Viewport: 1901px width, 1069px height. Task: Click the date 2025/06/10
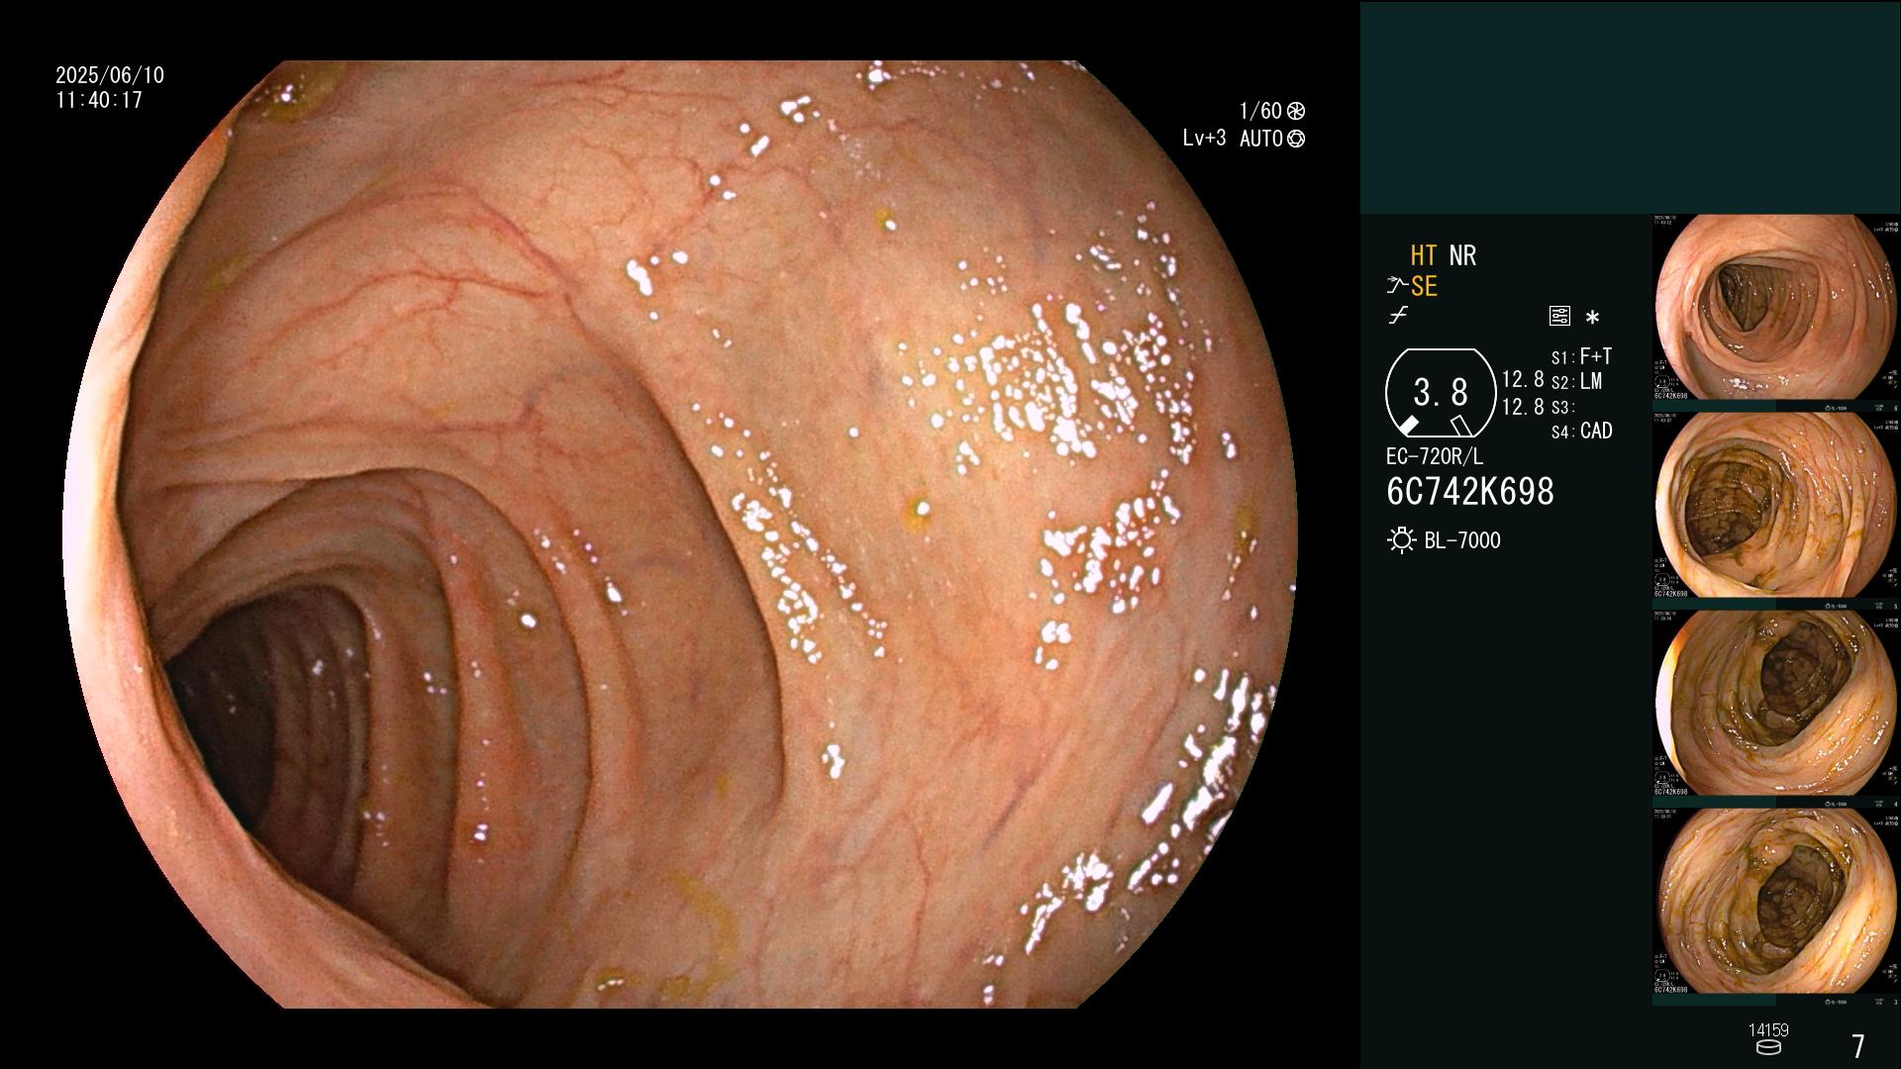click(110, 75)
